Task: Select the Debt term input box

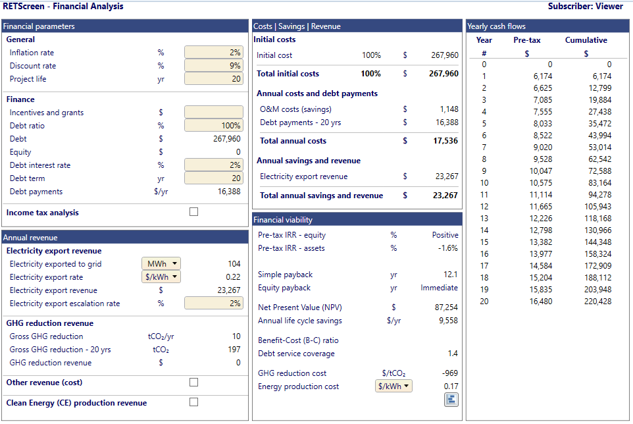Action: [214, 178]
